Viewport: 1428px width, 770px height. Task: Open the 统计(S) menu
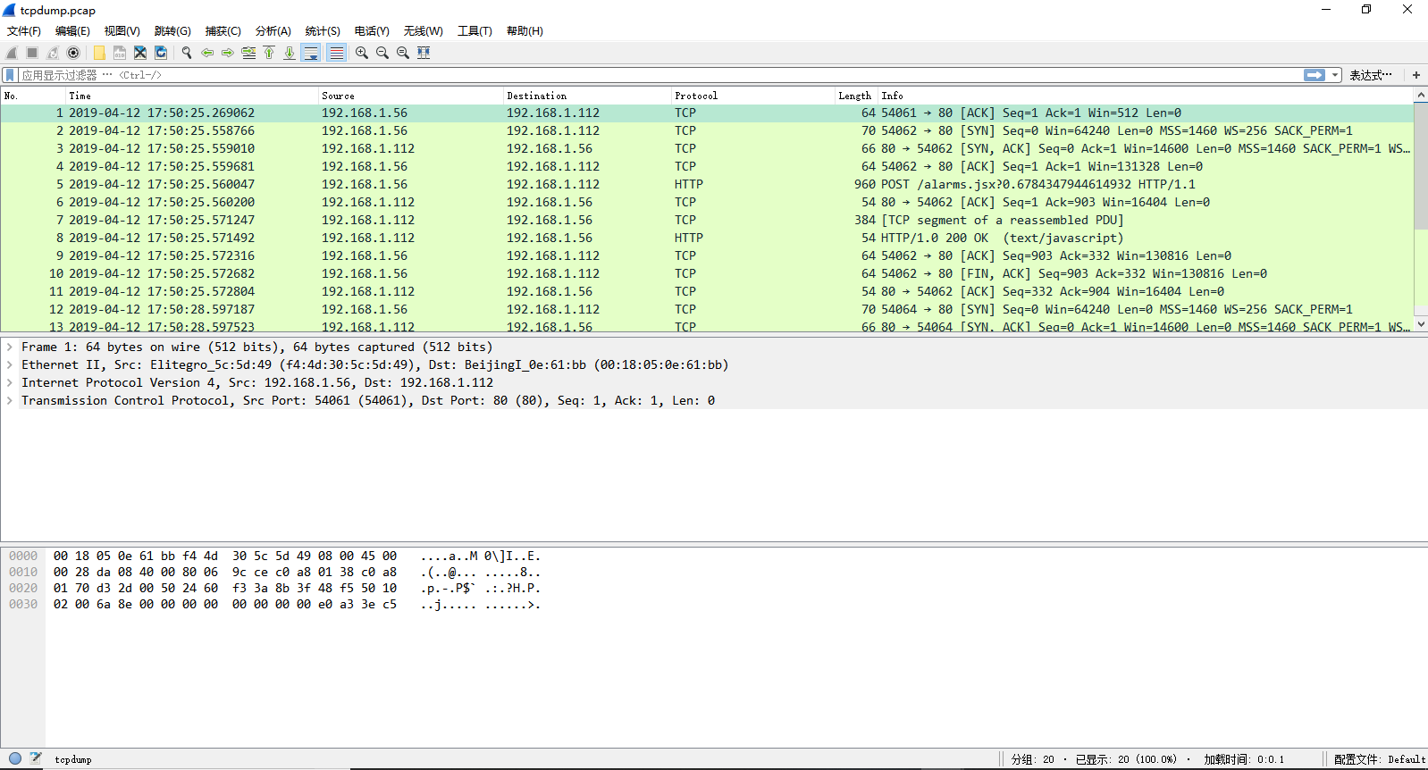pos(322,30)
